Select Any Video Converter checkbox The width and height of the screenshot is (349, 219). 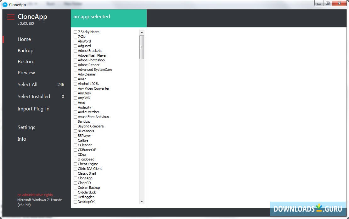(75, 89)
